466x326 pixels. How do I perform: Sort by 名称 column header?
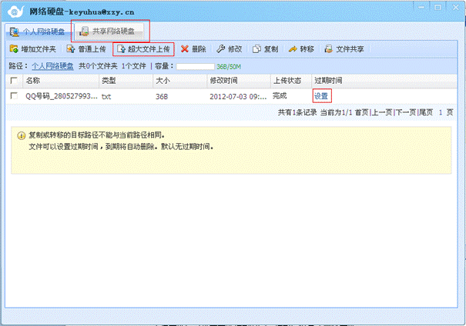[x=33, y=81]
